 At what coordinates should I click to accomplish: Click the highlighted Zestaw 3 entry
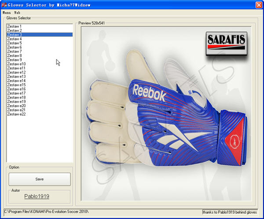pos(40,35)
